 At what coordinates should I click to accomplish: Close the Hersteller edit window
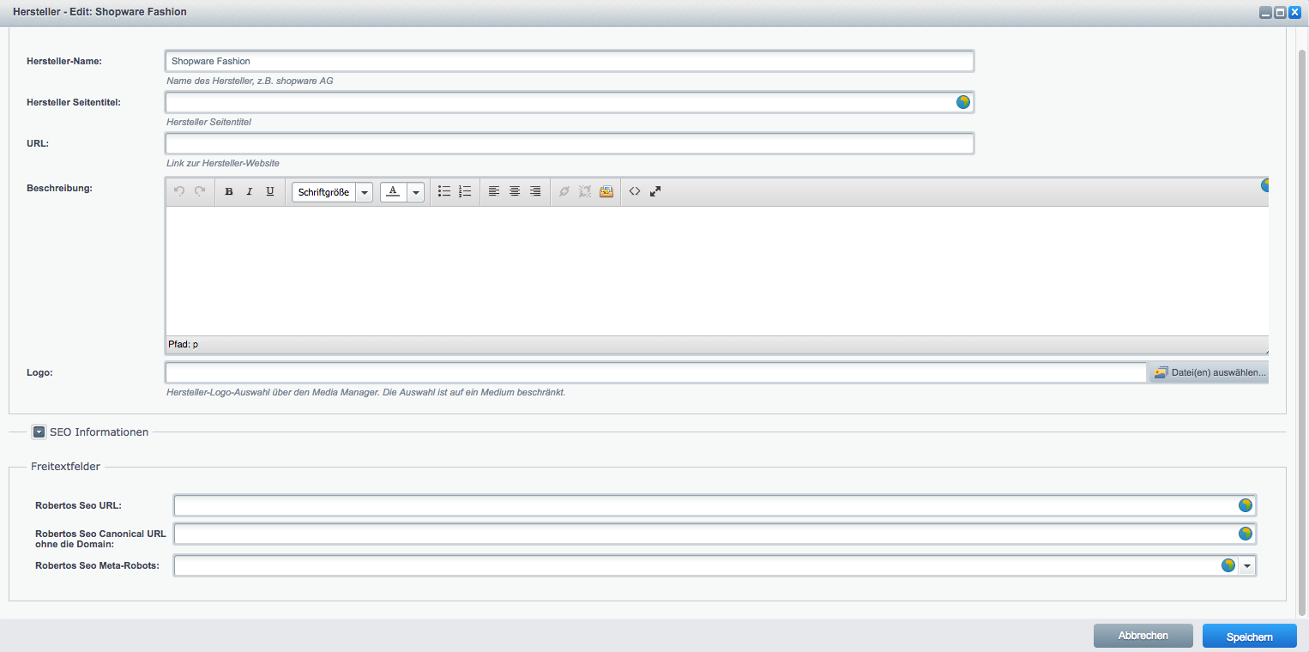(1295, 12)
